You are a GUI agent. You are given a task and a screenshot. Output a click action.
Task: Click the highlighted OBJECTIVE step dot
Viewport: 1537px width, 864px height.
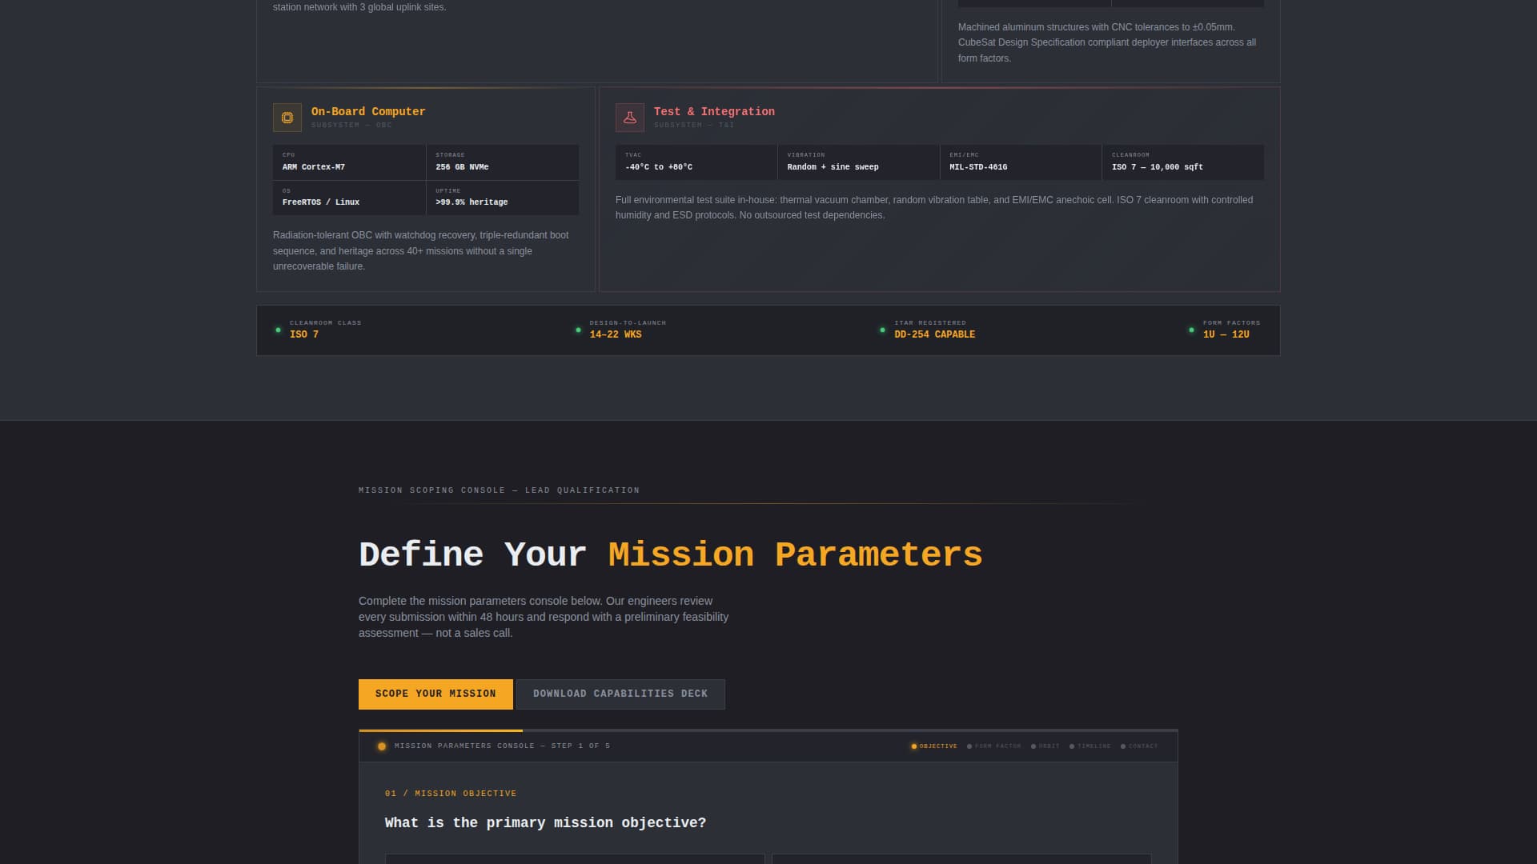915,746
